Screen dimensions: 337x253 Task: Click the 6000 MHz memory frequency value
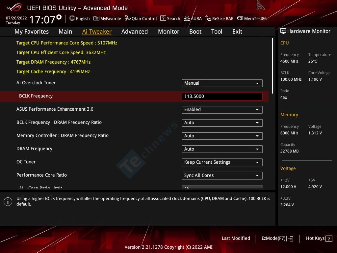[x=289, y=133]
